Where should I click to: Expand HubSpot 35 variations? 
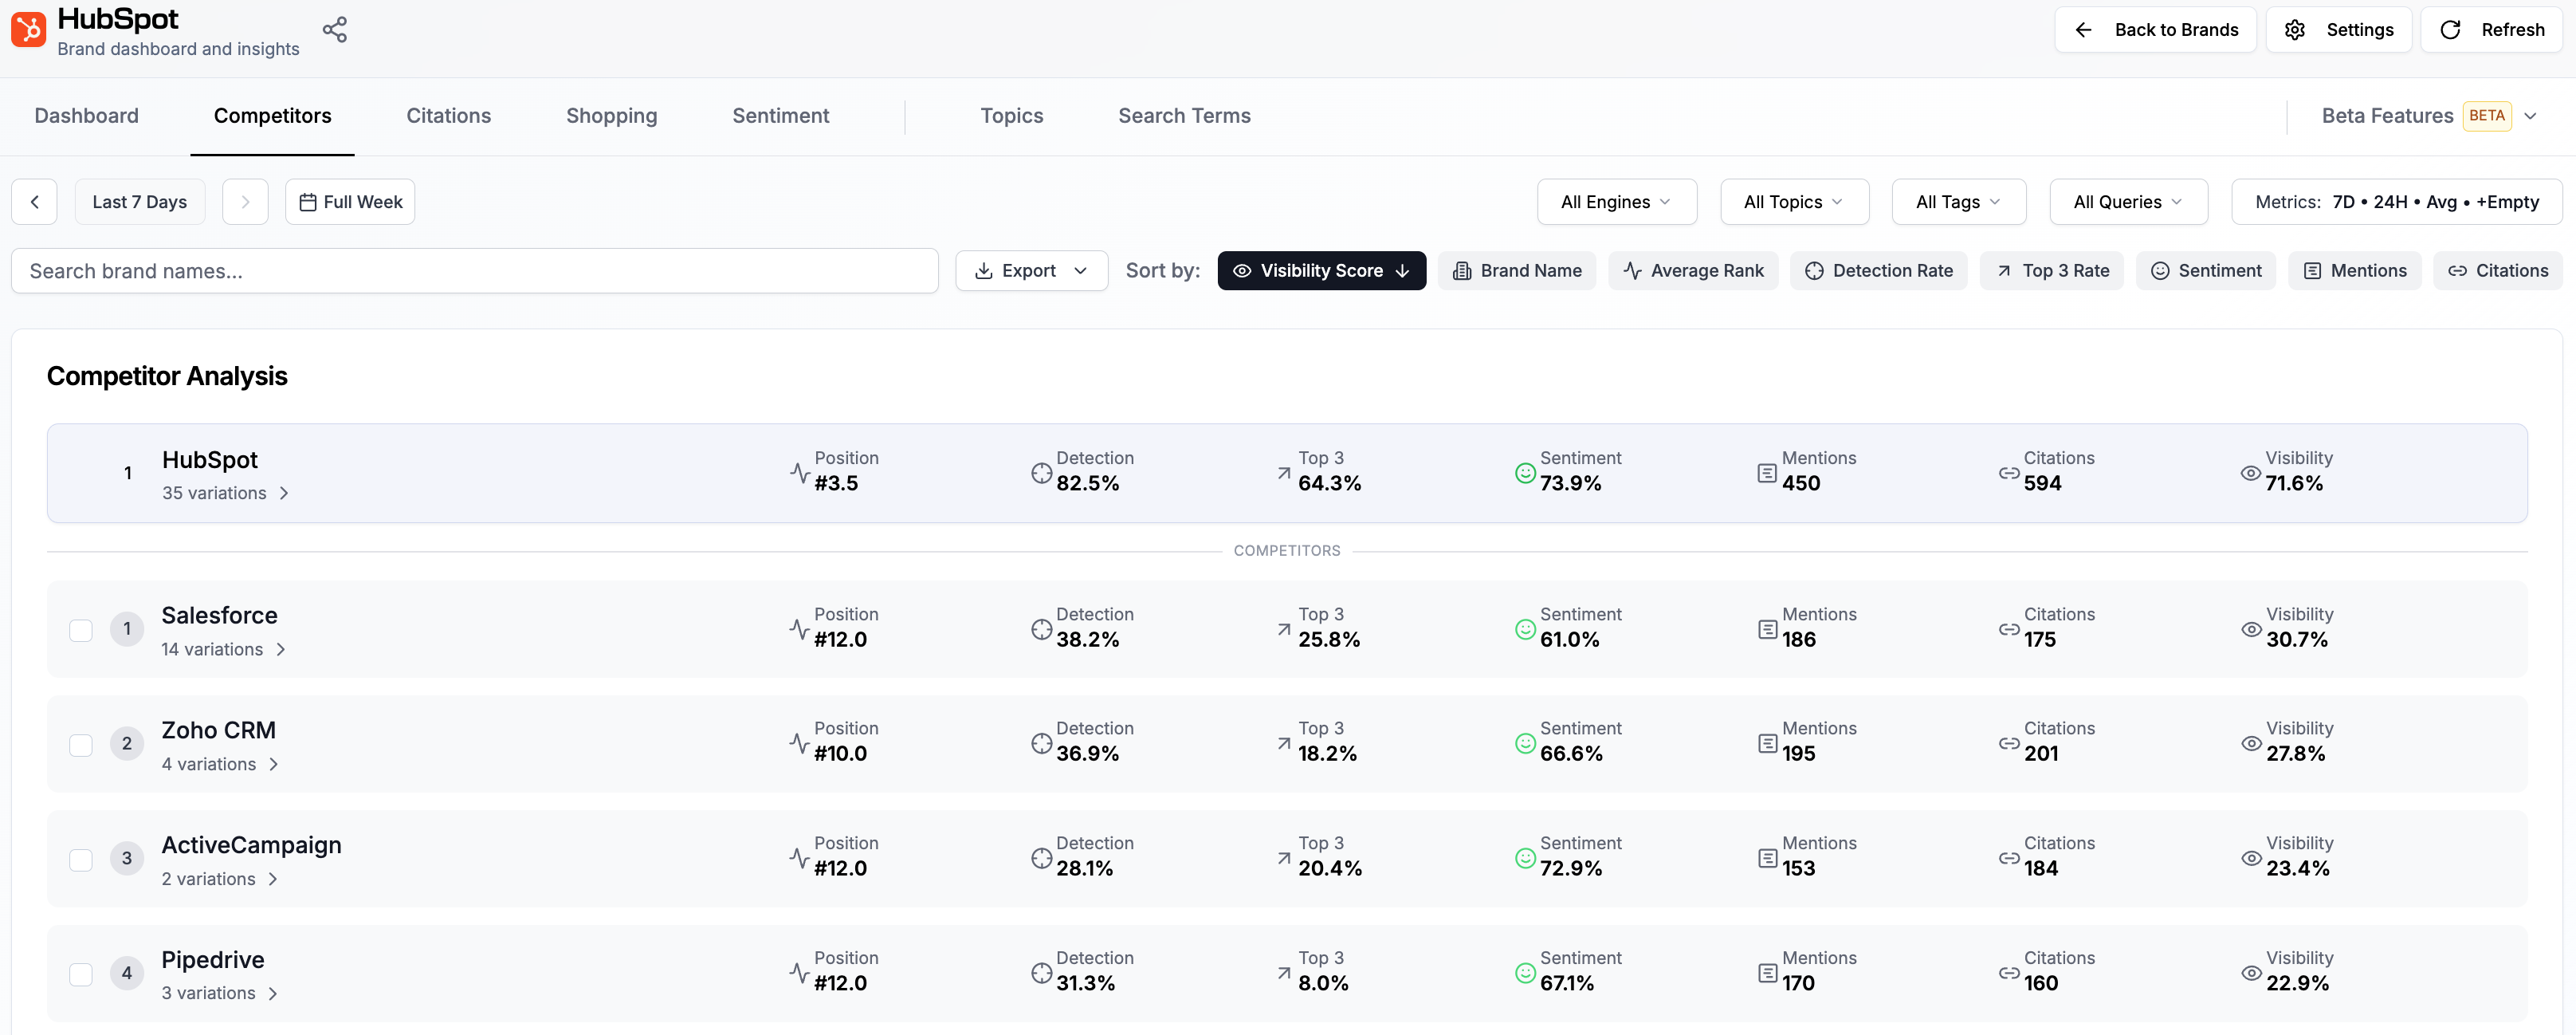click(226, 493)
